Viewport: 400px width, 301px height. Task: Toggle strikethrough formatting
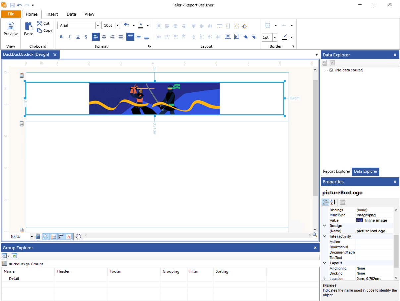tap(86, 37)
